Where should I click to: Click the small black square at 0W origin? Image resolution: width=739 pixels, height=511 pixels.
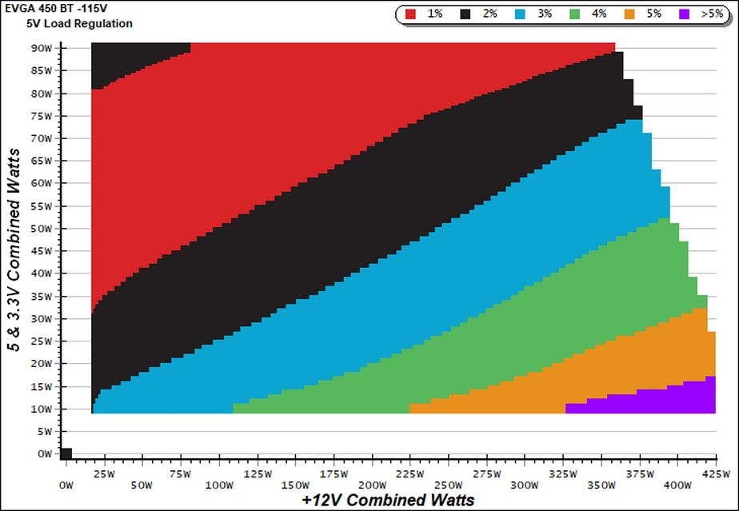click(66, 453)
